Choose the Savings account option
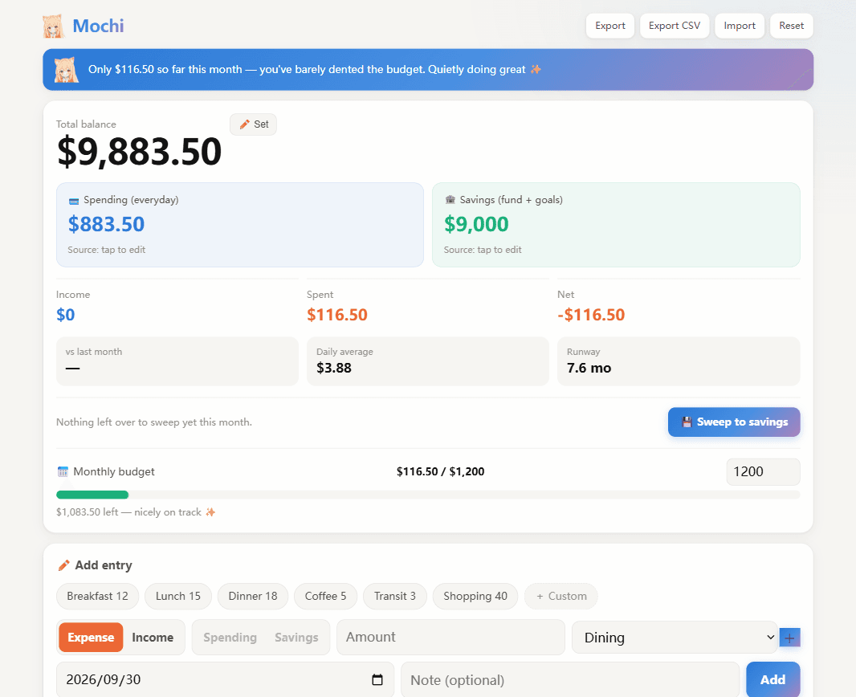 tap(296, 638)
